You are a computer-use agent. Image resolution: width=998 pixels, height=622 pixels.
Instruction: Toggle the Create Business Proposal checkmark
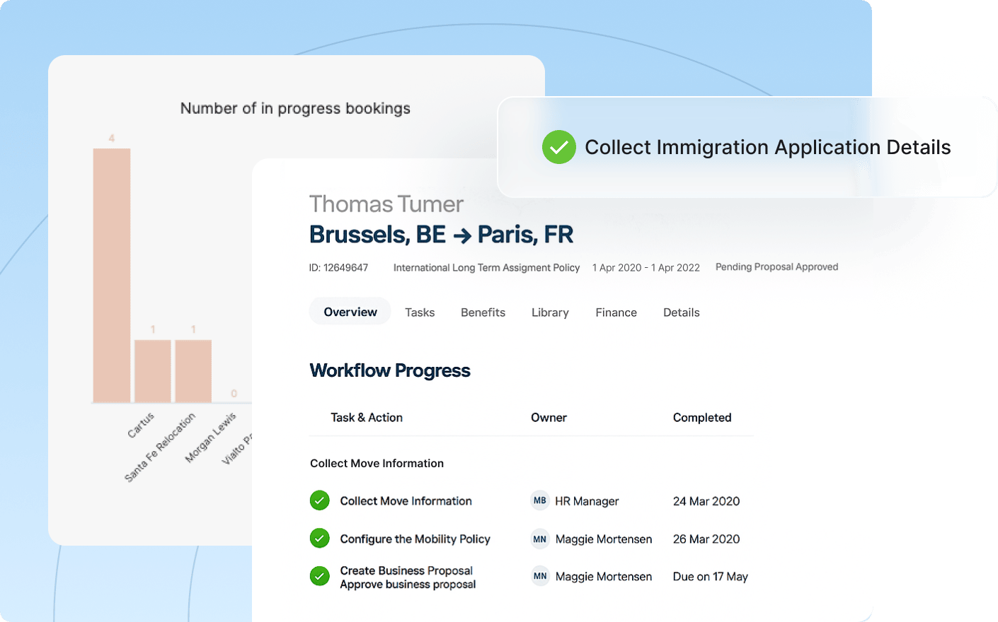point(320,576)
